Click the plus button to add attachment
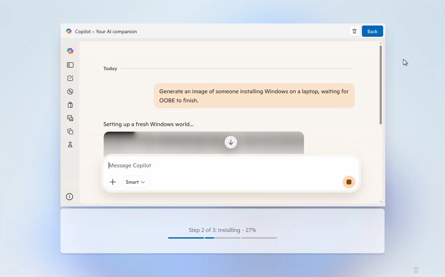Screen dimensions: 445x277 point(113,182)
